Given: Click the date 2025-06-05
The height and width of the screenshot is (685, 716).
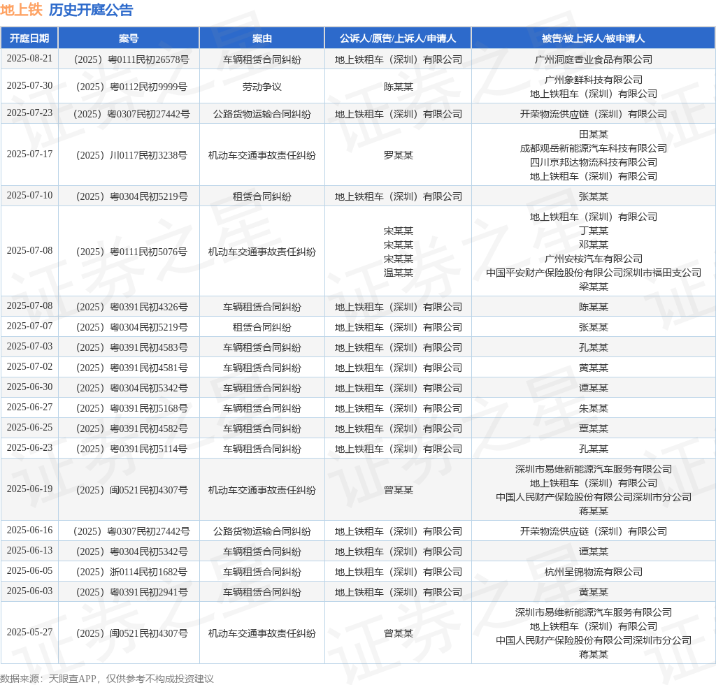Looking at the screenshot, I should tap(29, 571).
